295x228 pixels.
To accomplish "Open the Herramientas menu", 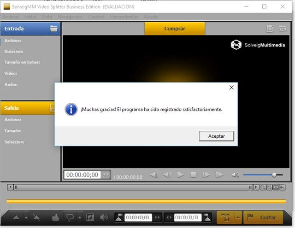I will coord(124,17).
